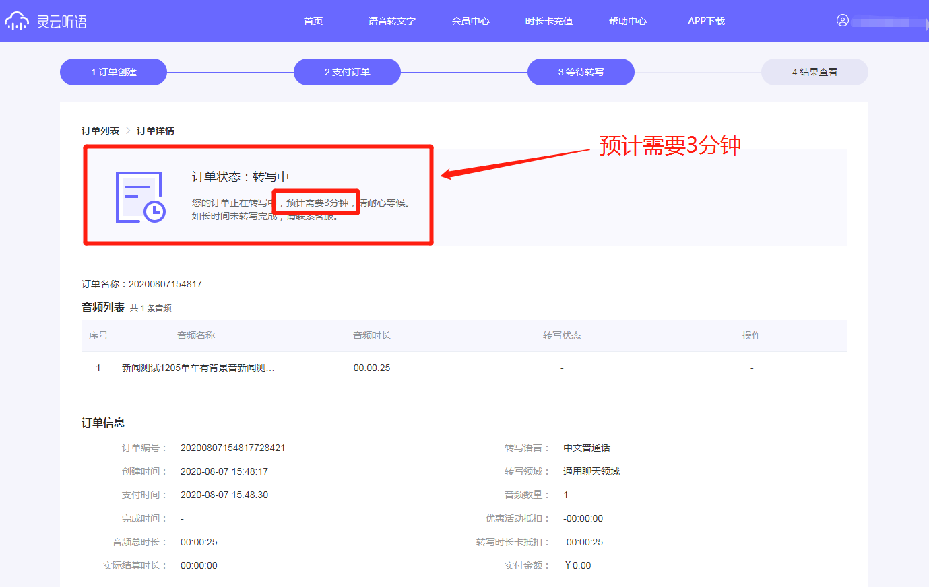The height and width of the screenshot is (587, 929).
Task: Click the breadcrumb chevron separator arrow
Action: pos(128,131)
